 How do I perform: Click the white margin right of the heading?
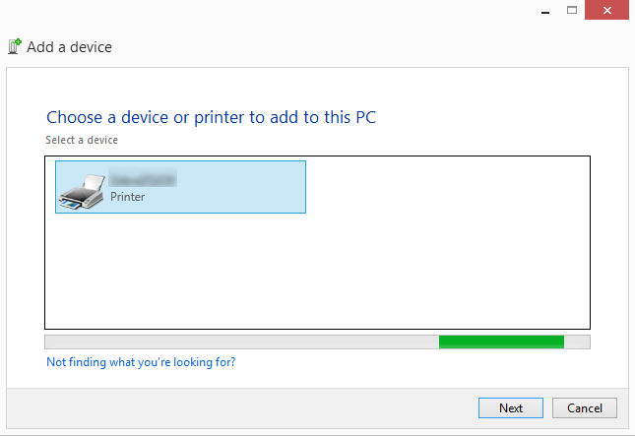pos(492,118)
